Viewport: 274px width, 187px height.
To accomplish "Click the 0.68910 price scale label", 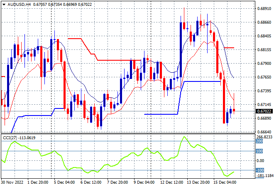I will click(264, 9).
